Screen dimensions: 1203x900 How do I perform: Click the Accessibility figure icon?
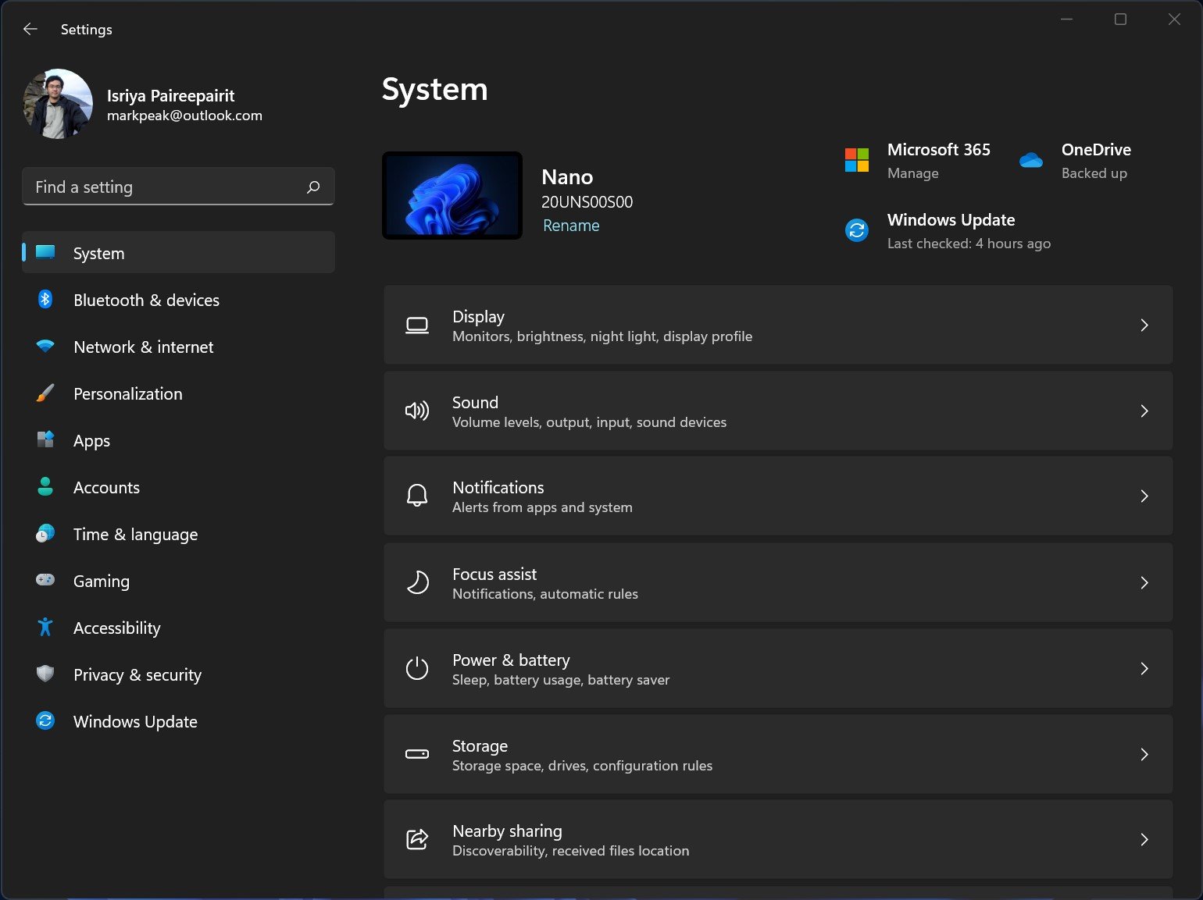tap(45, 627)
